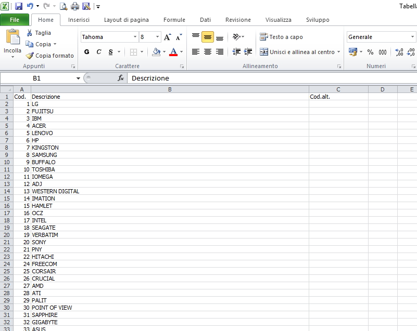This screenshot has width=417, height=331.
Task: Open the Customize Quick Access Toolbar dropdown
Action: pos(98,6)
